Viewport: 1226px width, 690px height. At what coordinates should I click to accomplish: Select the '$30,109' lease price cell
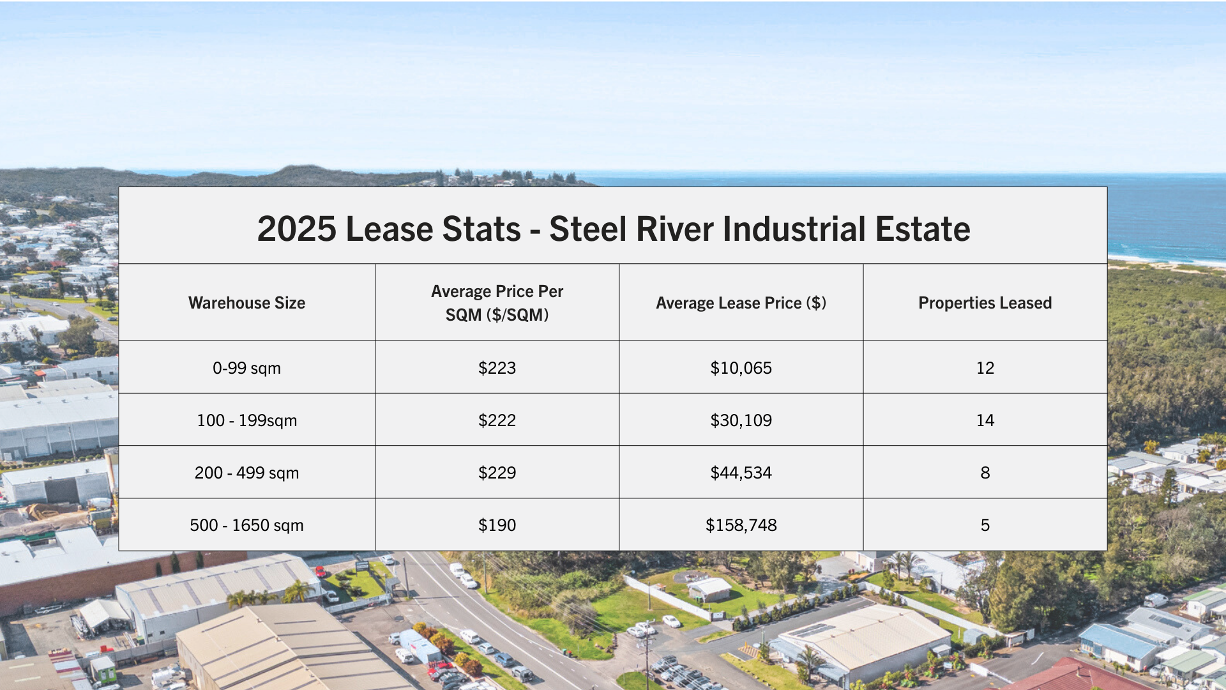point(741,420)
